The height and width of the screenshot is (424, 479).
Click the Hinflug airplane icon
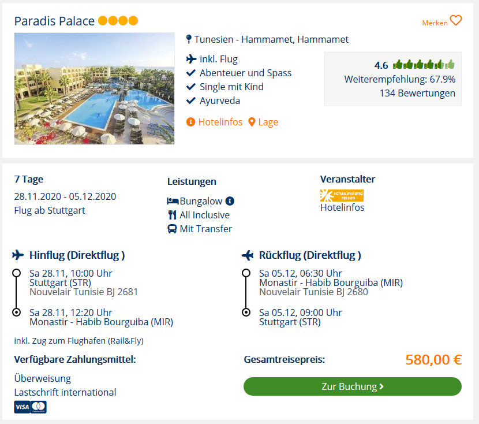18,255
